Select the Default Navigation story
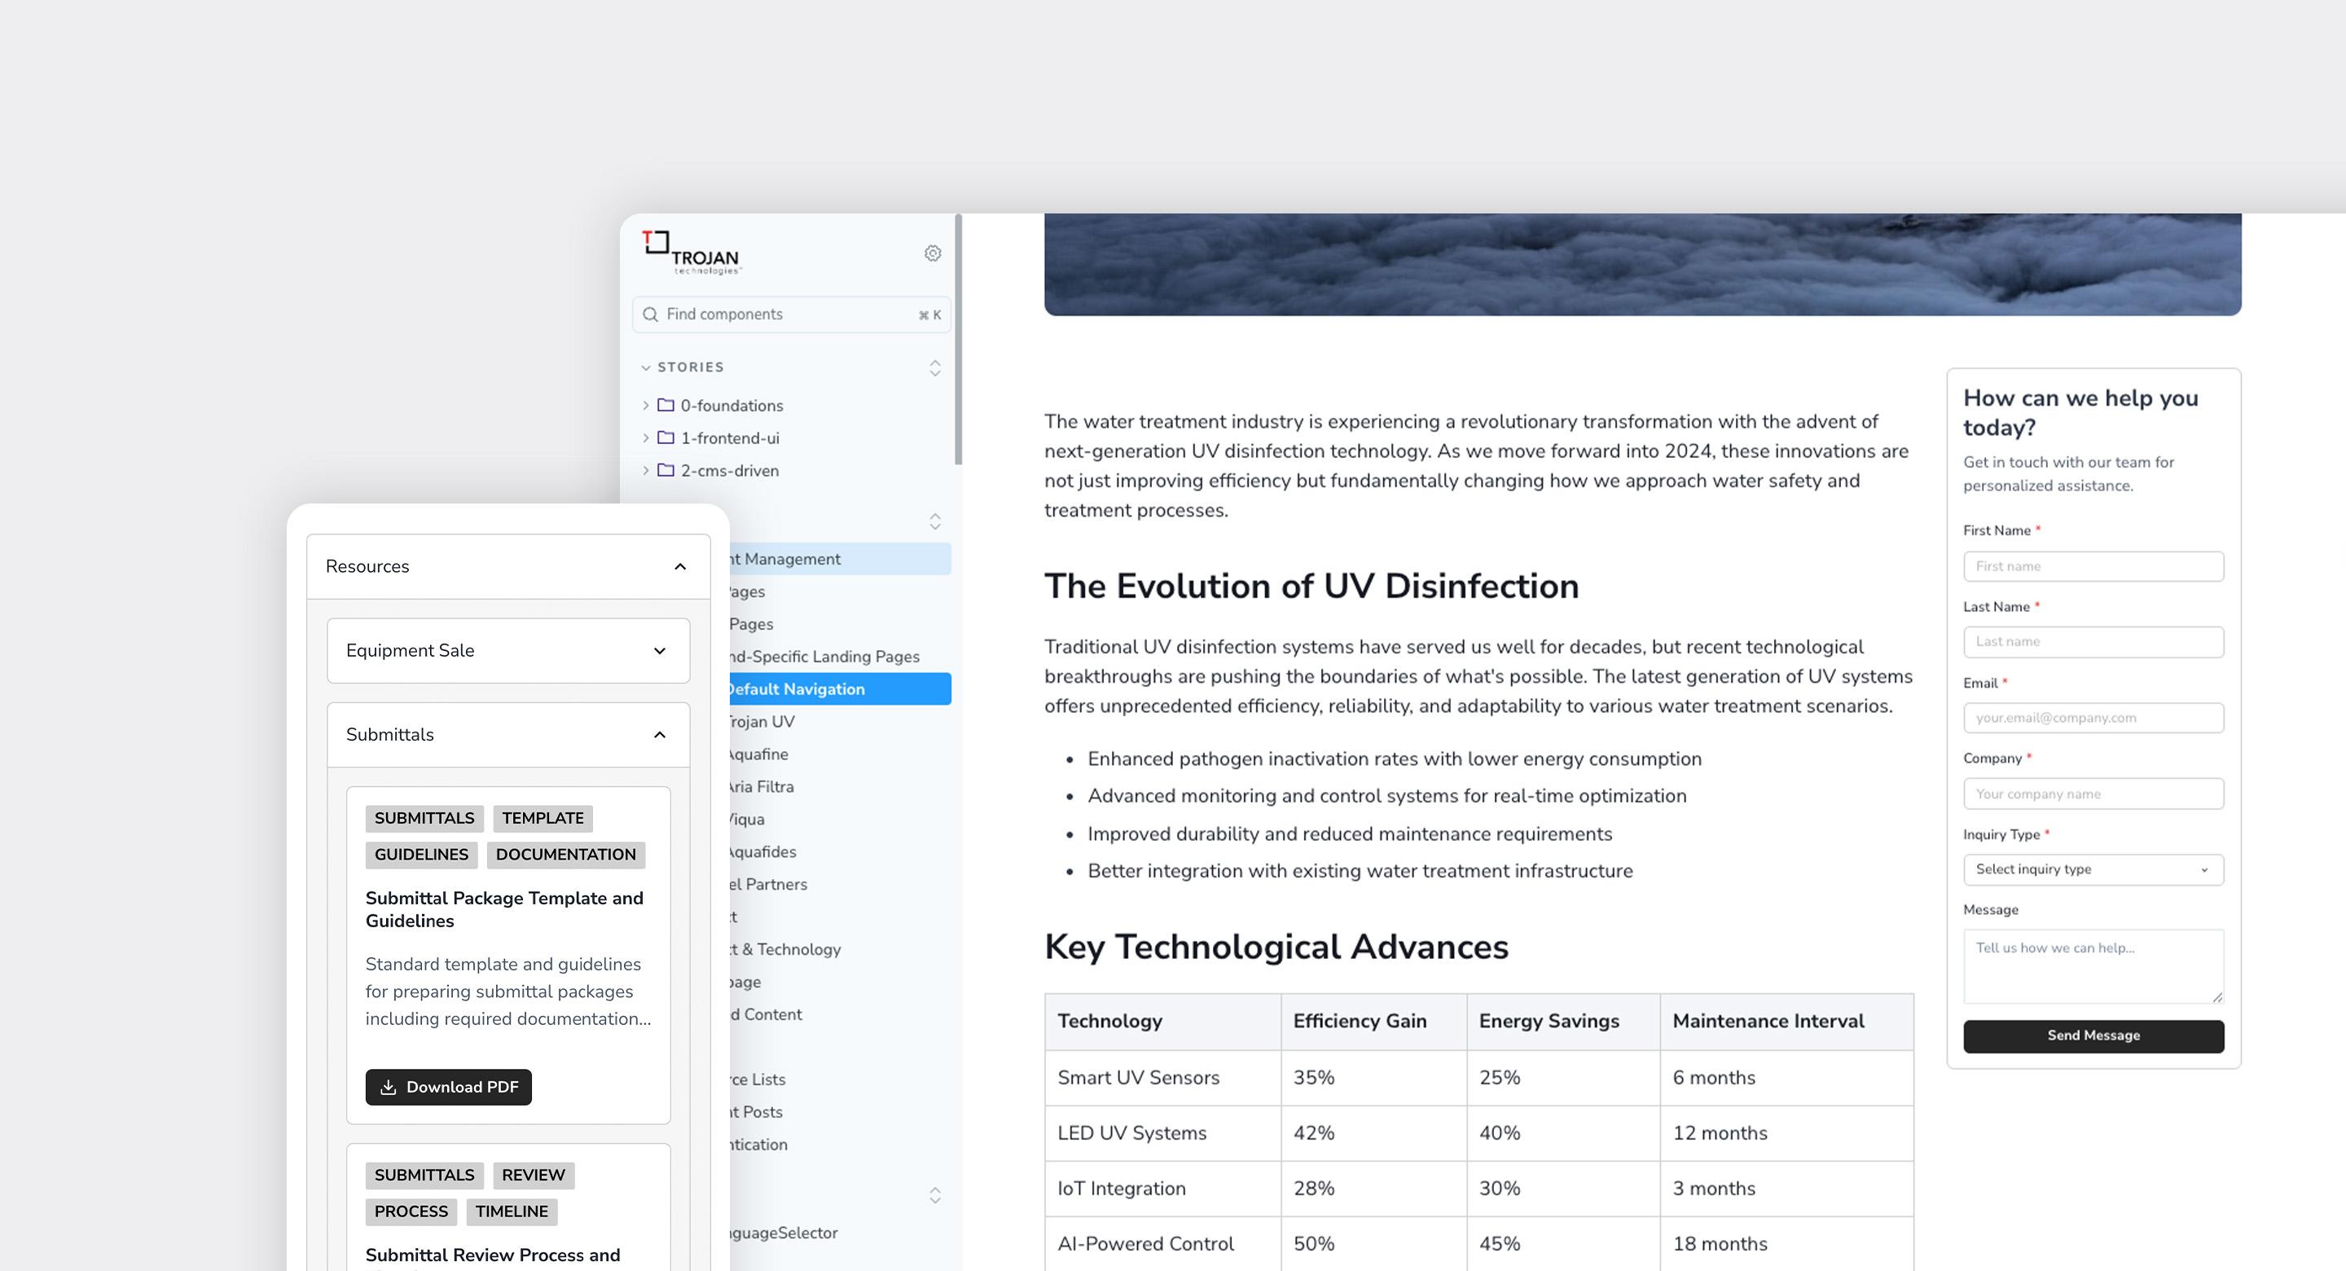 pyautogui.click(x=840, y=688)
